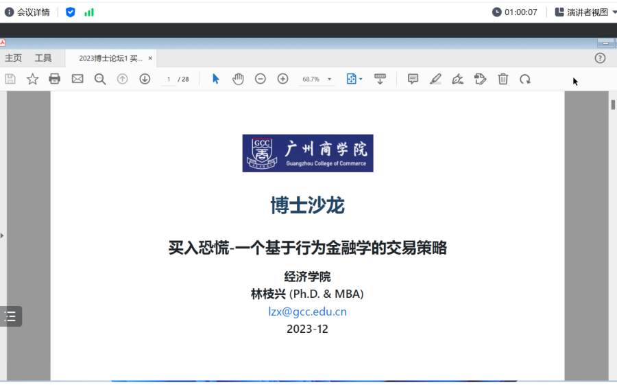Viewport: 617px width, 385px height.
Task: Rotate the page view icon
Action: pyautogui.click(x=525, y=79)
